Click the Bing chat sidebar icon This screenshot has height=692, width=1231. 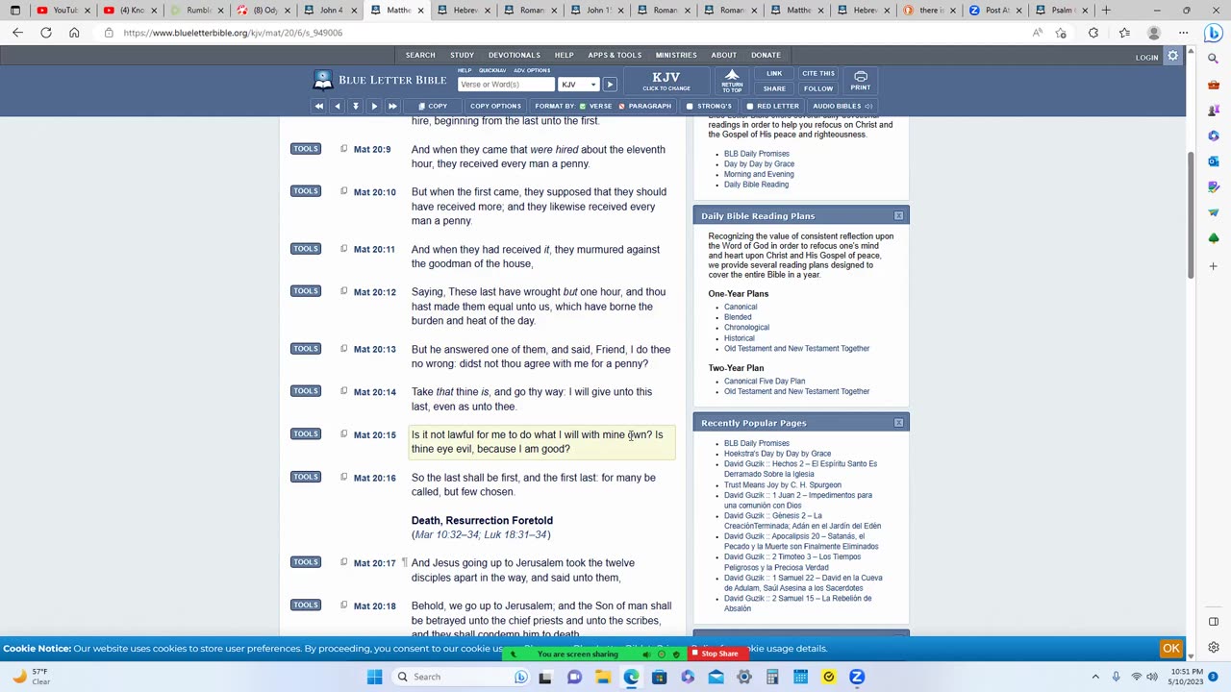coord(1213,33)
